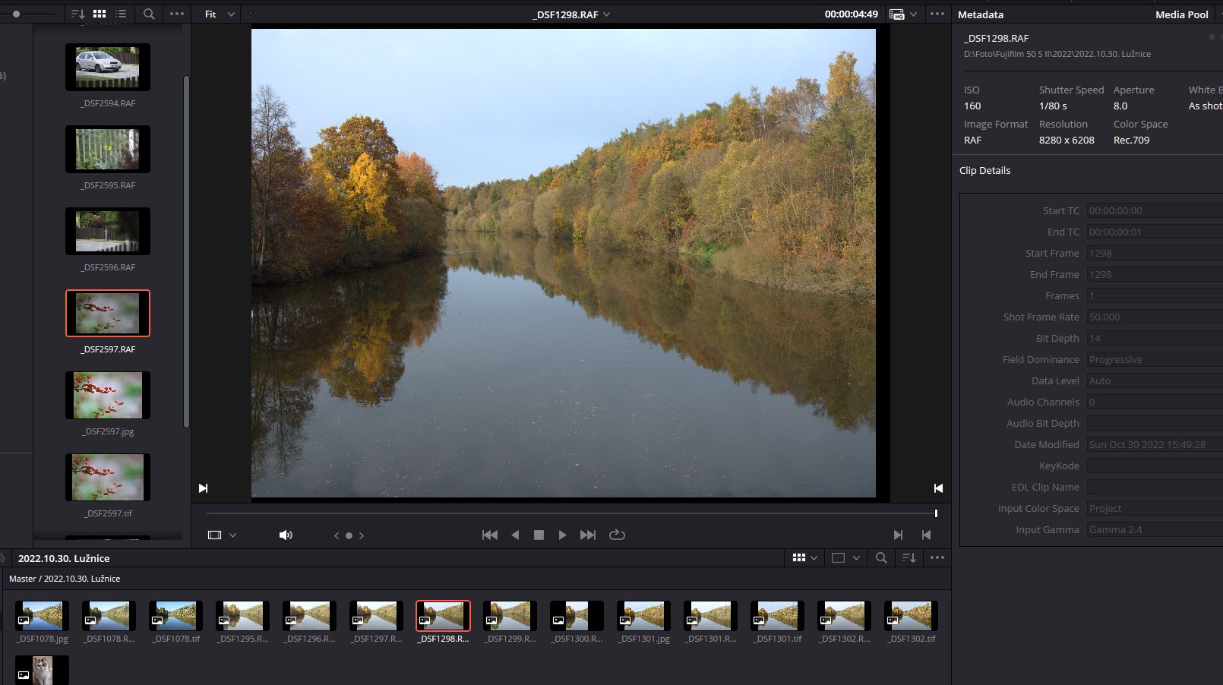Screen dimensions: 1223x685
Task: Go to Master in the bin breadcrumb
Action: (x=22, y=579)
